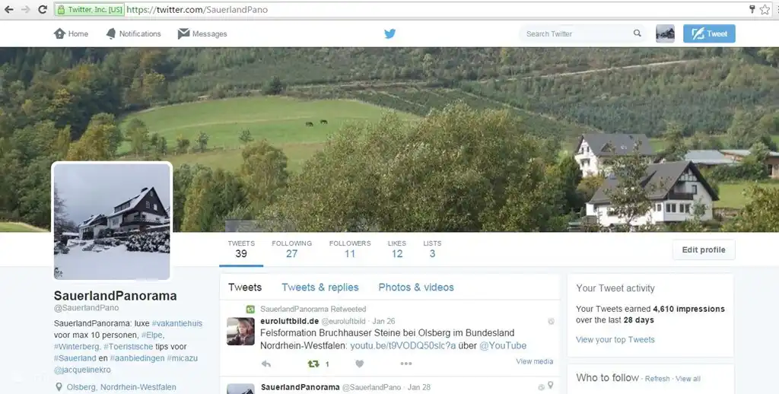Show the Followers count list
This screenshot has height=394, width=779.
pyautogui.click(x=349, y=249)
